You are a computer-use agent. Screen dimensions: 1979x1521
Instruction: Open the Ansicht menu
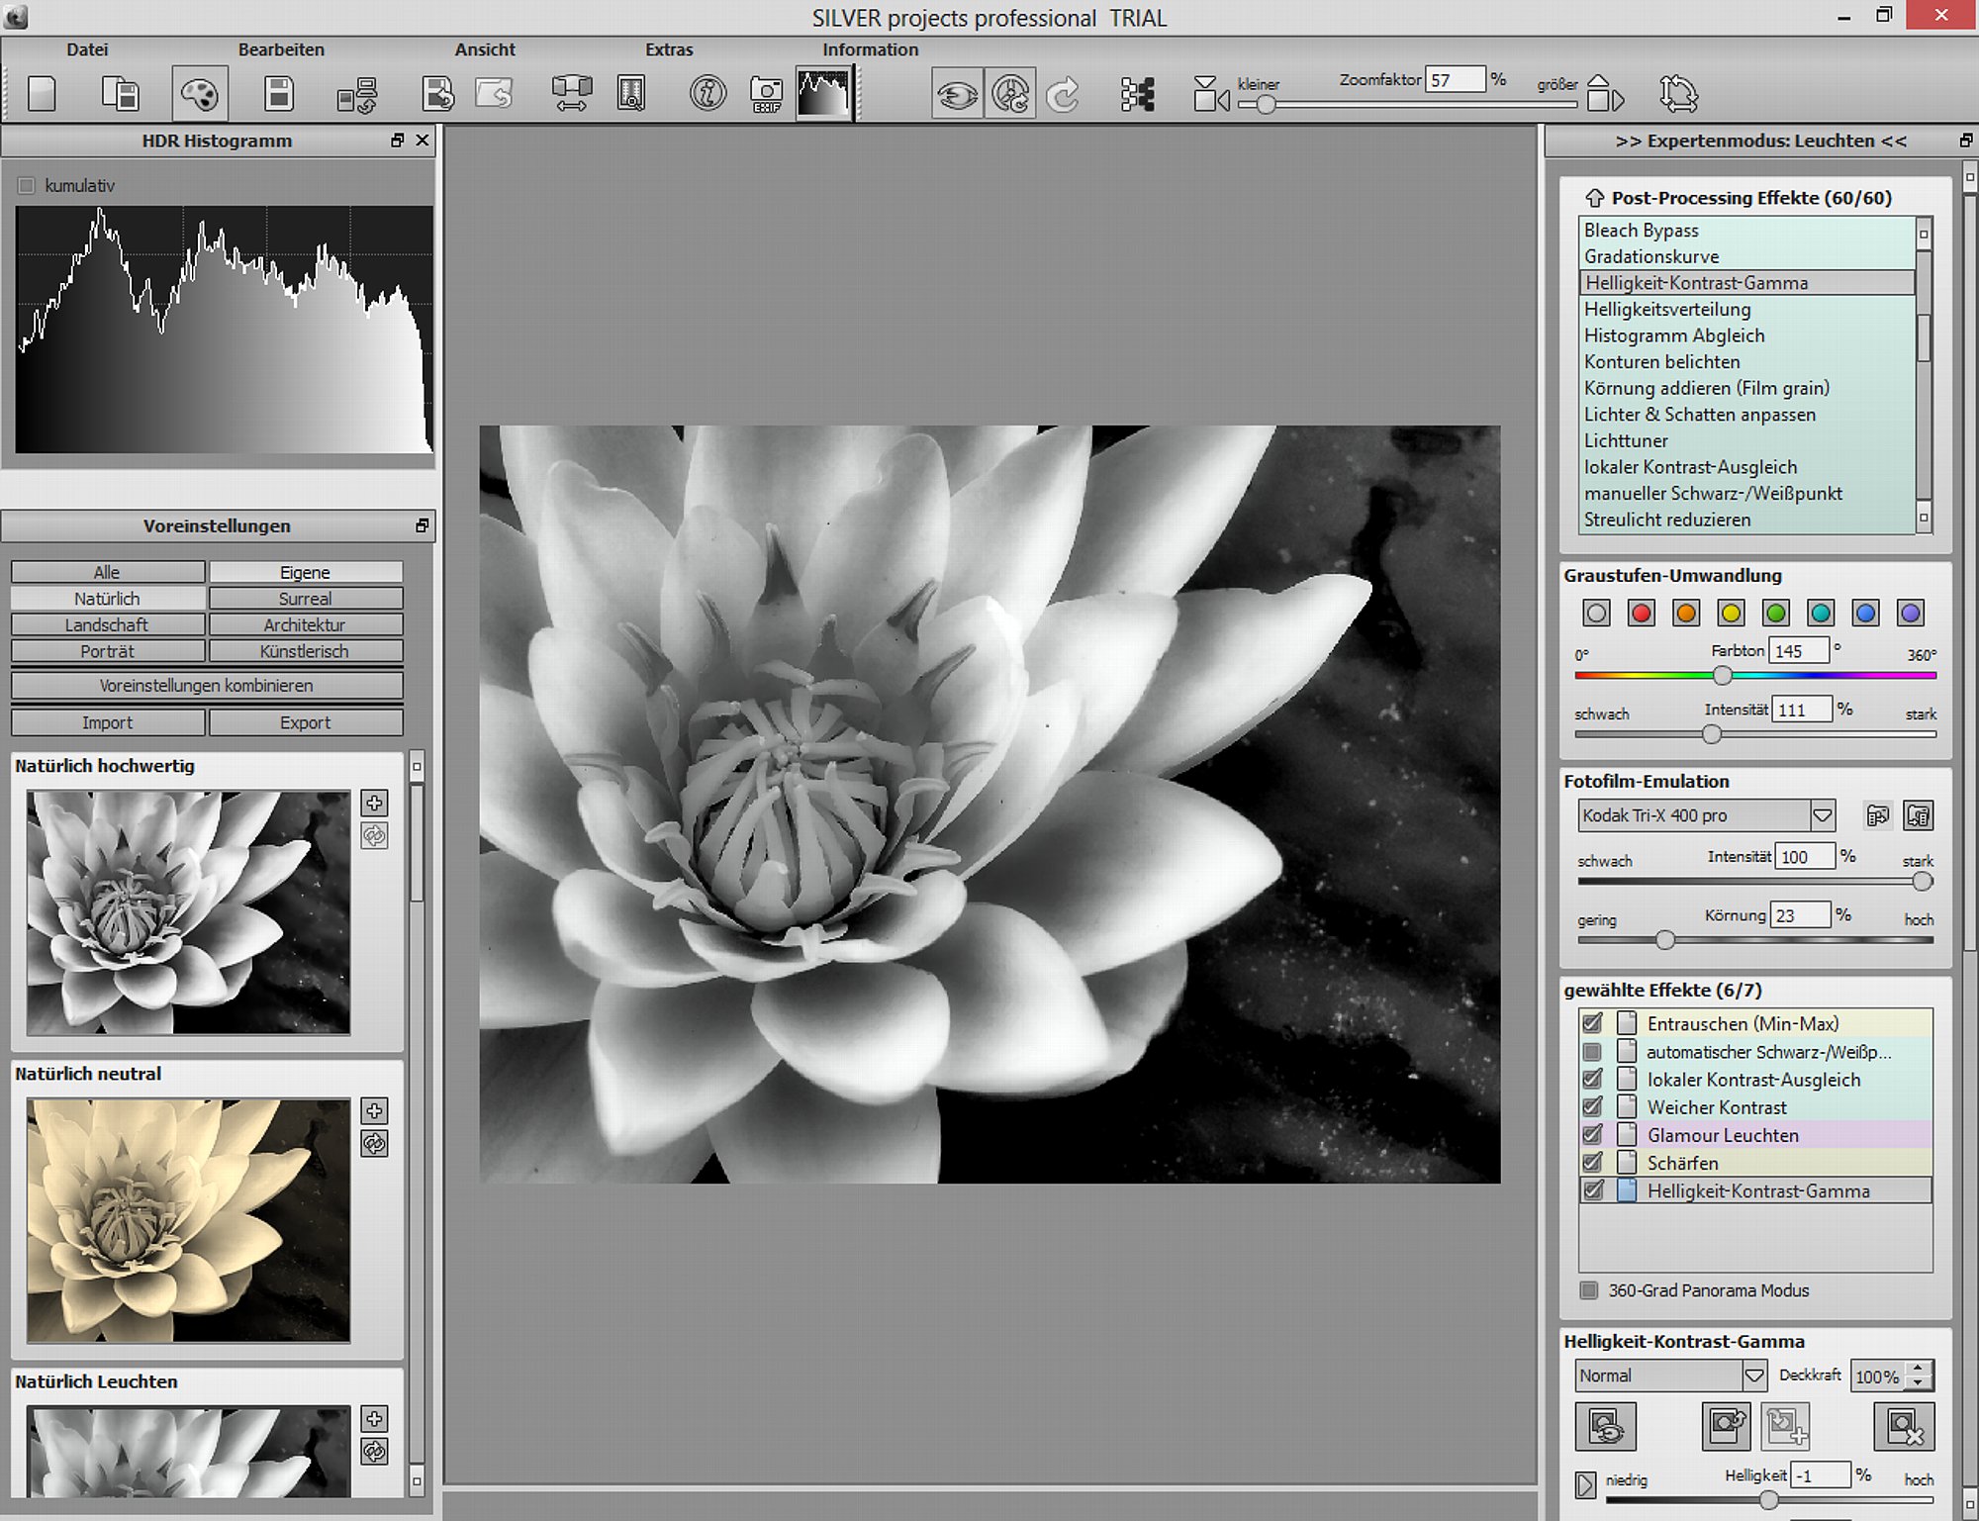click(485, 49)
